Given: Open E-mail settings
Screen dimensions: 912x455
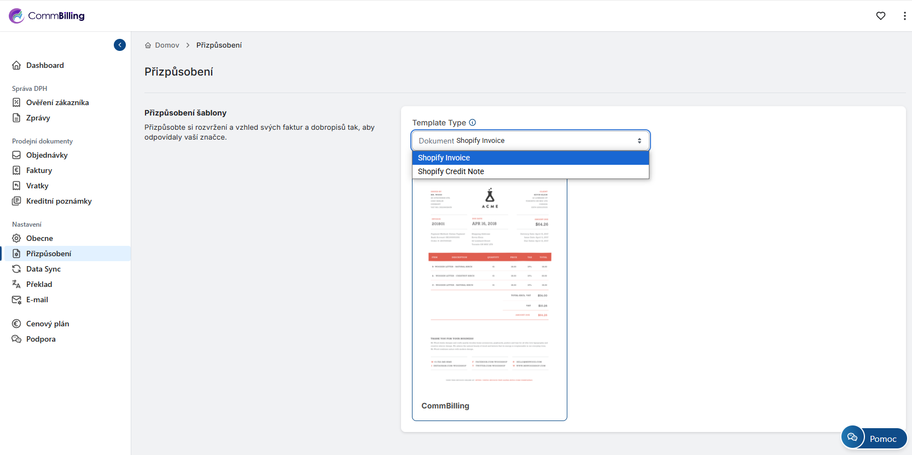Looking at the screenshot, I should [x=37, y=300].
